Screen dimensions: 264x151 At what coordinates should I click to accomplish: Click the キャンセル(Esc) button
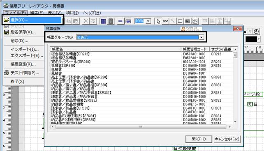[x=227, y=139]
